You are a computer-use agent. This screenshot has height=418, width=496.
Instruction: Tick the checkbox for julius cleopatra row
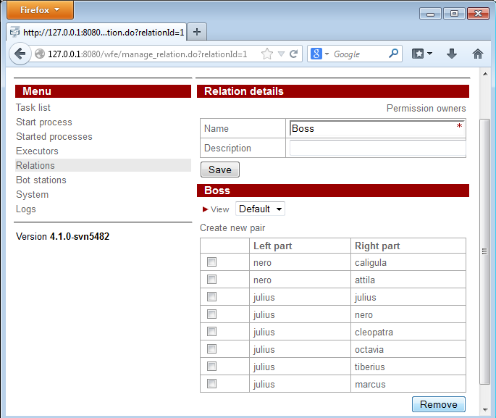click(212, 332)
